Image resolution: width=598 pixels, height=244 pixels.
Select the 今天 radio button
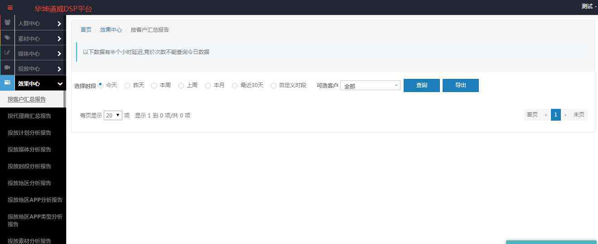click(x=101, y=85)
